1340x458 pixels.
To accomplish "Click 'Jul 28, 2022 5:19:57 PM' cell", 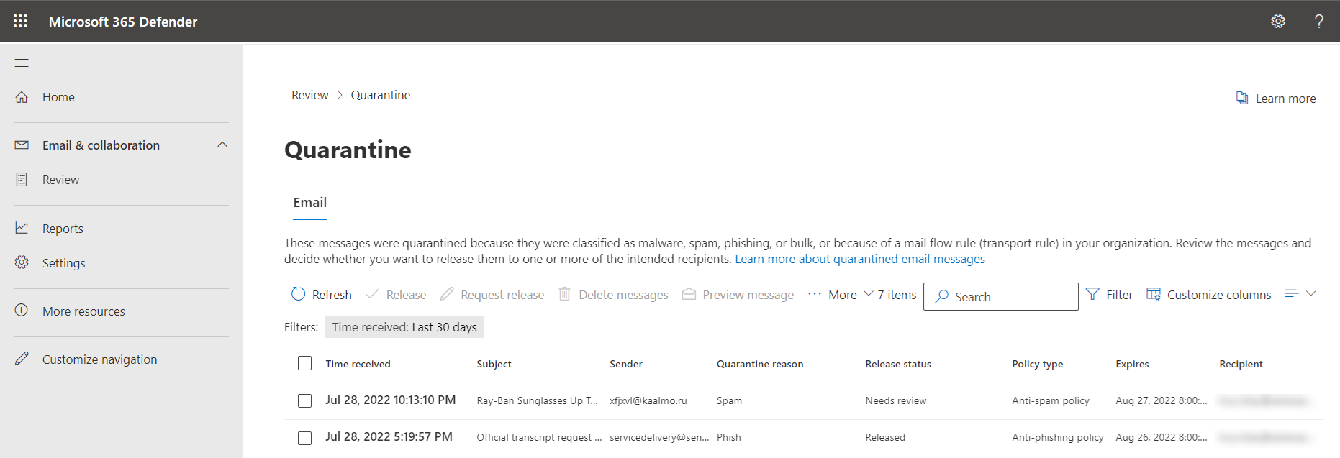I will click(x=389, y=436).
